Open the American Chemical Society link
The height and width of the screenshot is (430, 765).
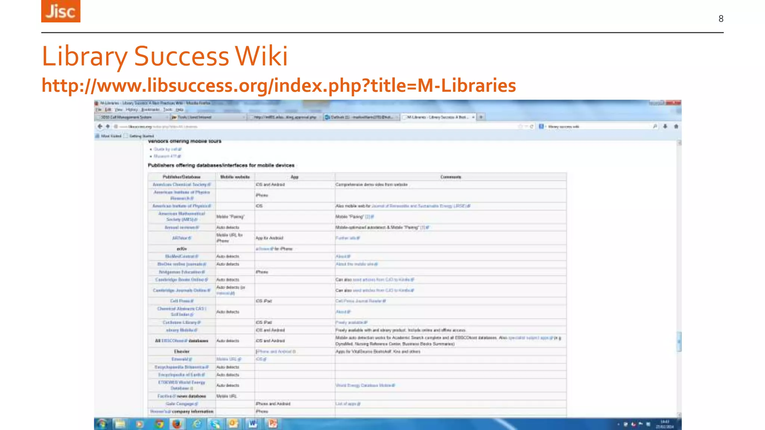[182, 184]
